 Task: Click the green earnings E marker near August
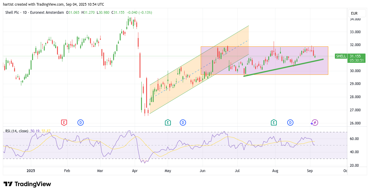273,122
